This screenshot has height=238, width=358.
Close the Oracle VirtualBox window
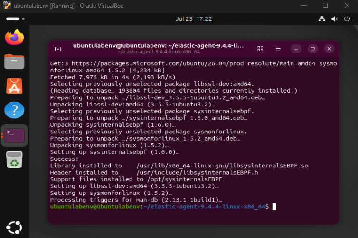347,6
